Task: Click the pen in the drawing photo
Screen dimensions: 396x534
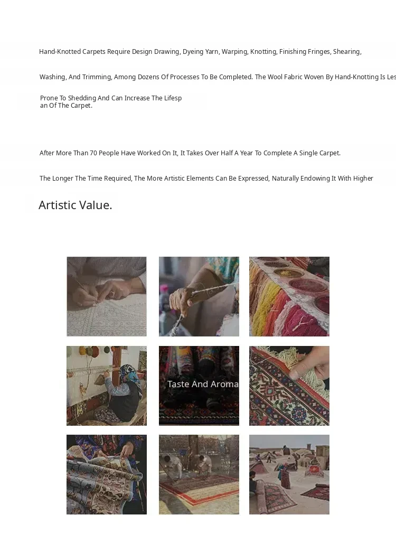Action: 82,286
